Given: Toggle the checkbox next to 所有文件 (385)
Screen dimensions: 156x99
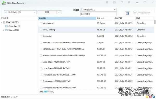Looking at the screenshot, I should click(x=4, y=22).
